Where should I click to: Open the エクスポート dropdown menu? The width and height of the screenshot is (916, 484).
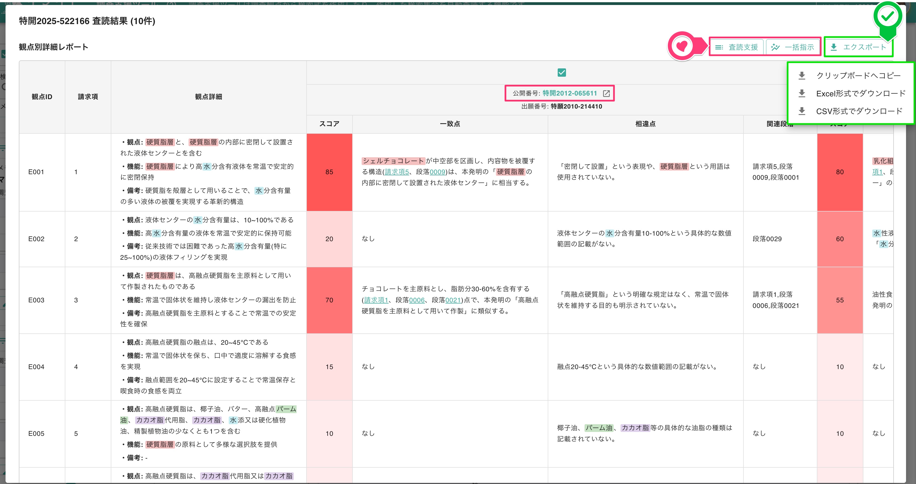[859, 47]
